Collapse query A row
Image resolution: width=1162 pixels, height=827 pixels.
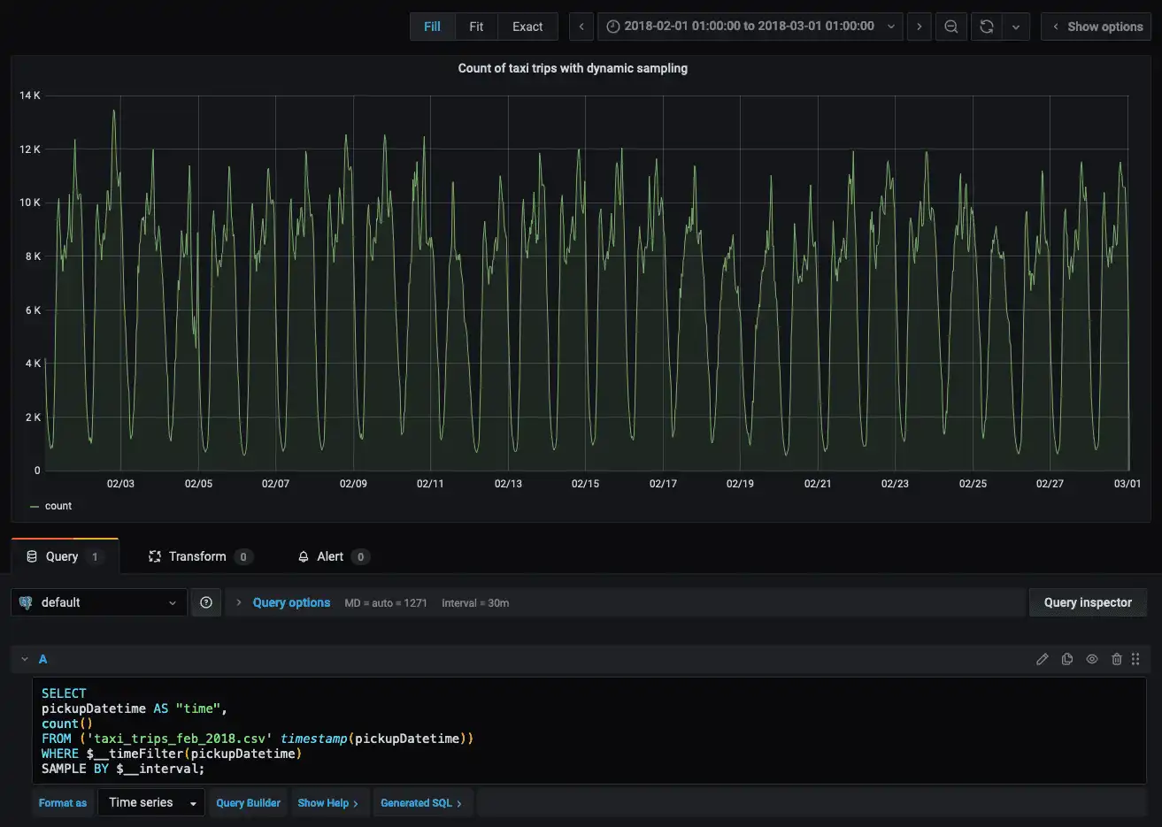tap(25, 659)
